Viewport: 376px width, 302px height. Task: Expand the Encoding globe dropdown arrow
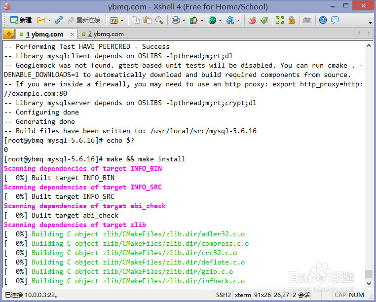pyautogui.click(x=220, y=21)
